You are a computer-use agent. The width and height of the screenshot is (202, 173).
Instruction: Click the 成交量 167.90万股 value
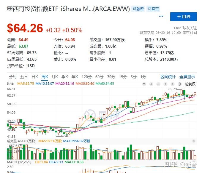point(115,40)
